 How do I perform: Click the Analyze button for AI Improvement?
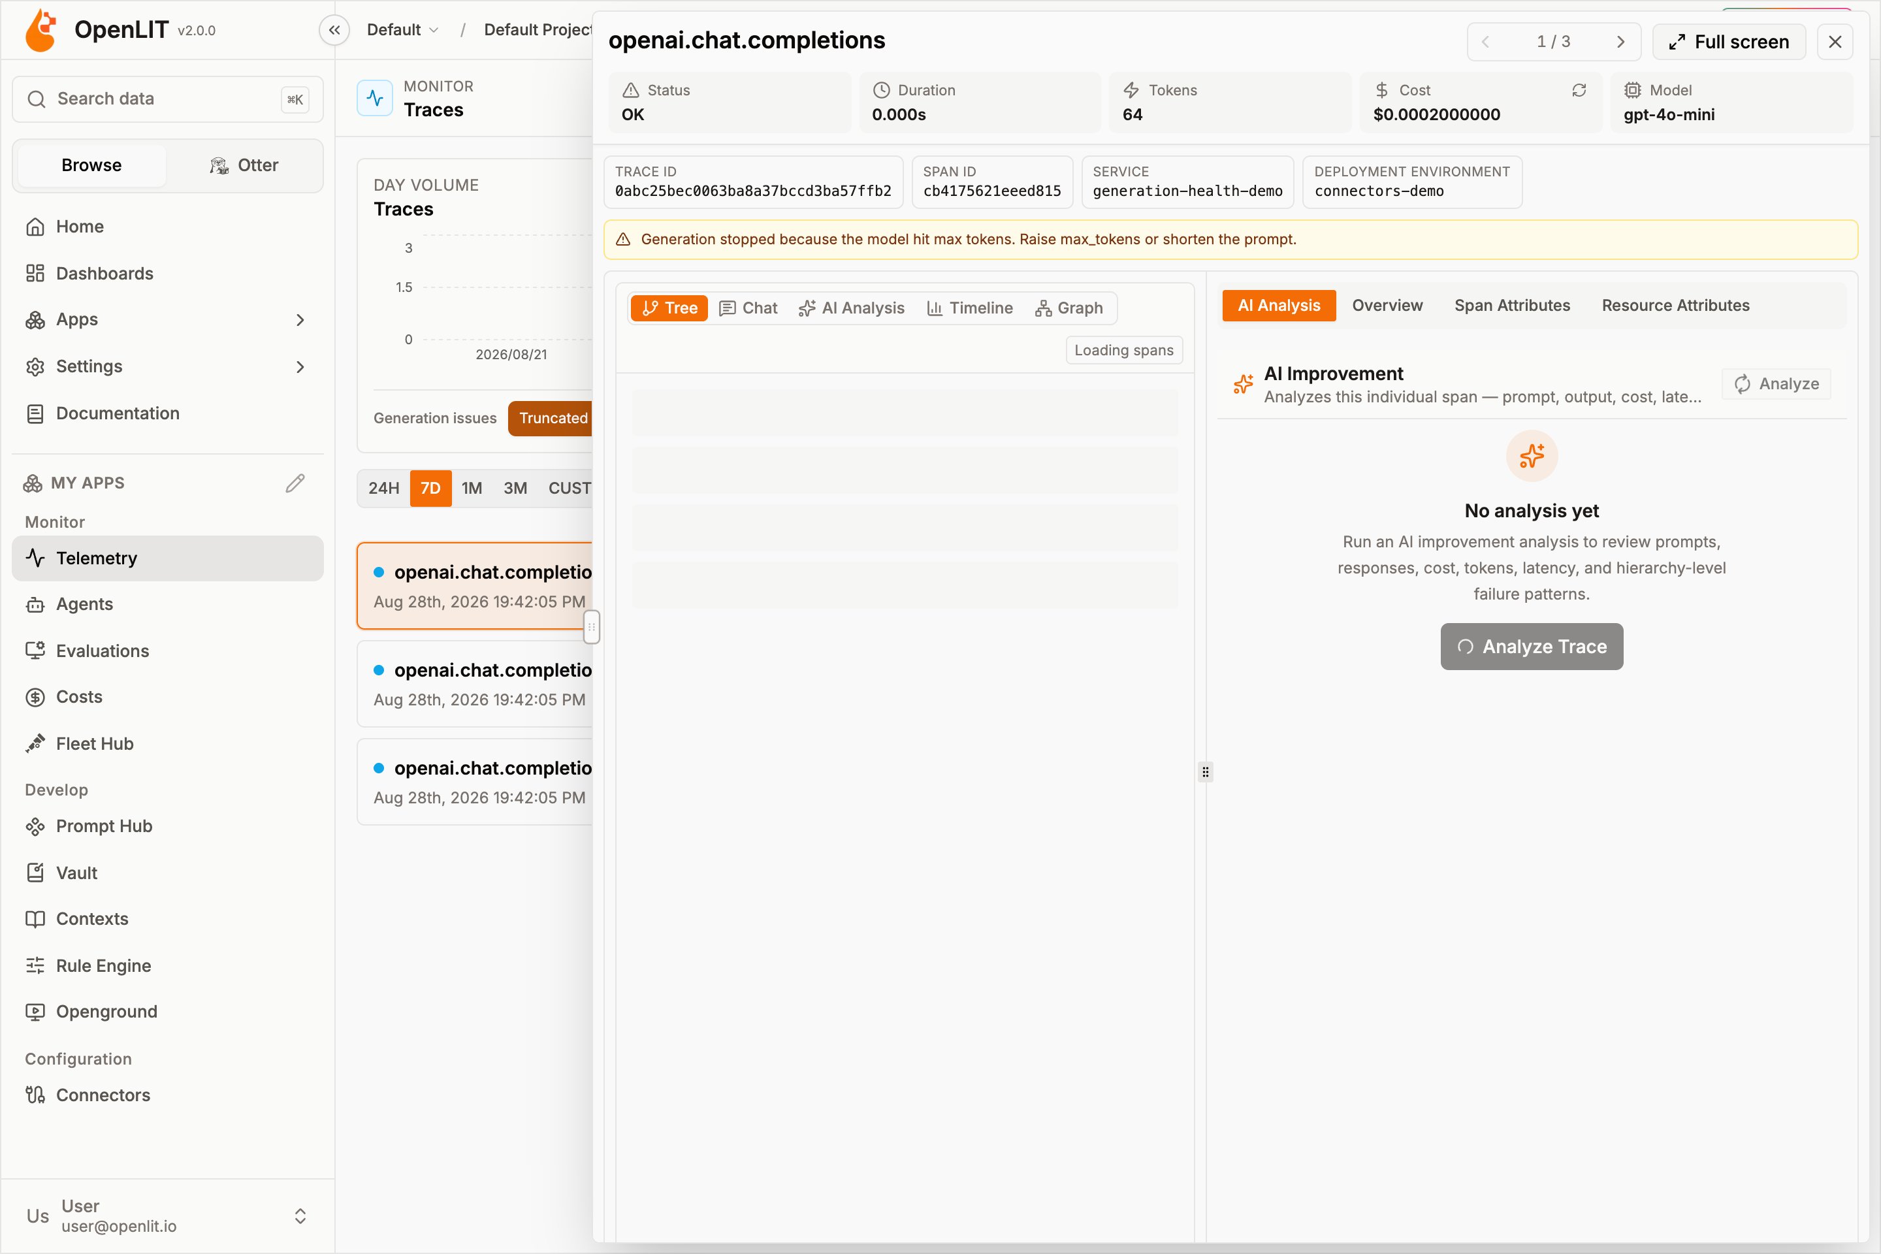point(1776,384)
